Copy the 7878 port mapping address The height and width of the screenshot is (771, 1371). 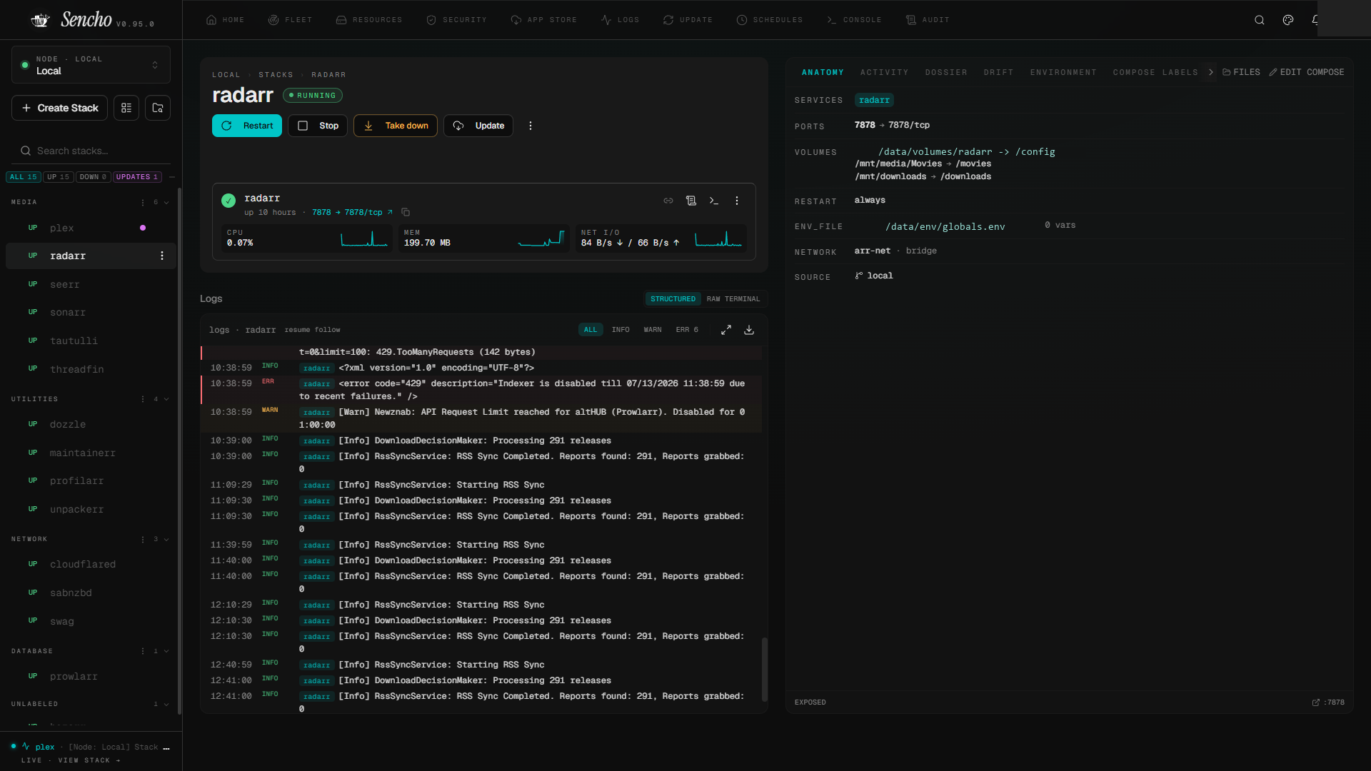[406, 212]
